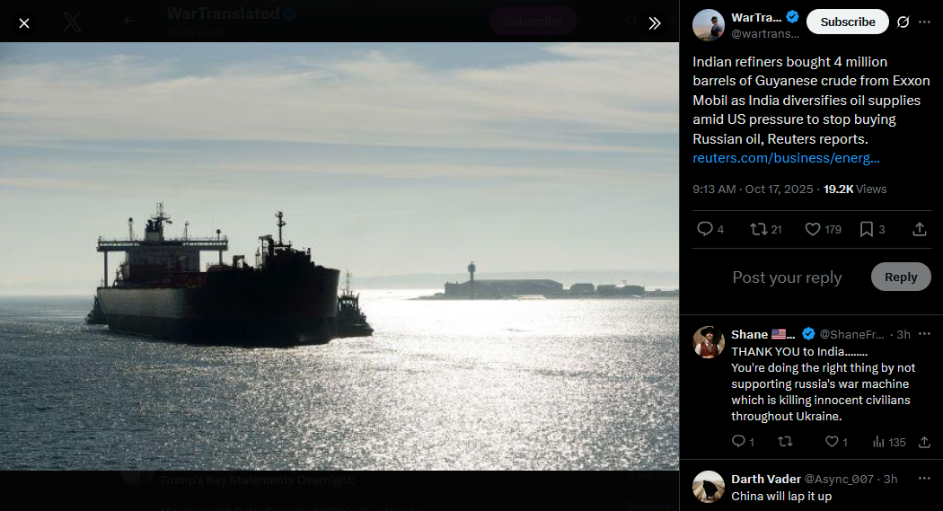Subscribe to WarTranslated
Screen dimensions: 943x511
[848, 22]
